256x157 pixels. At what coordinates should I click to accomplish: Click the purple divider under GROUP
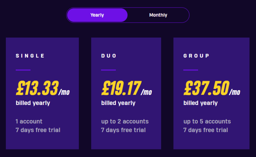(191, 70)
